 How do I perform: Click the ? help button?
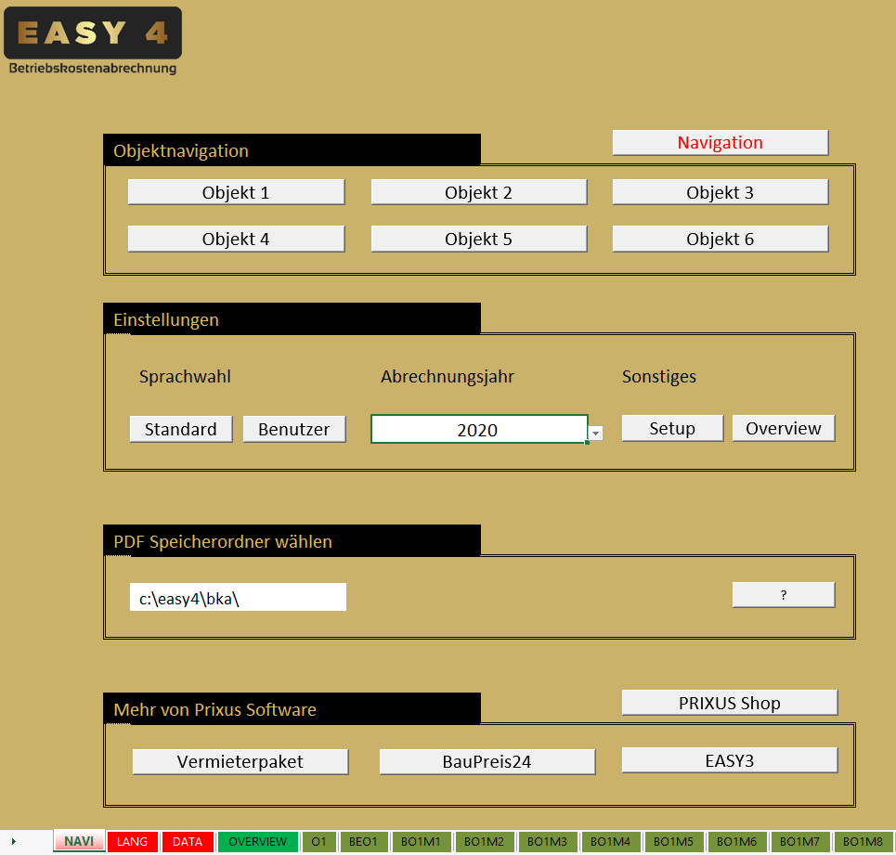(783, 594)
